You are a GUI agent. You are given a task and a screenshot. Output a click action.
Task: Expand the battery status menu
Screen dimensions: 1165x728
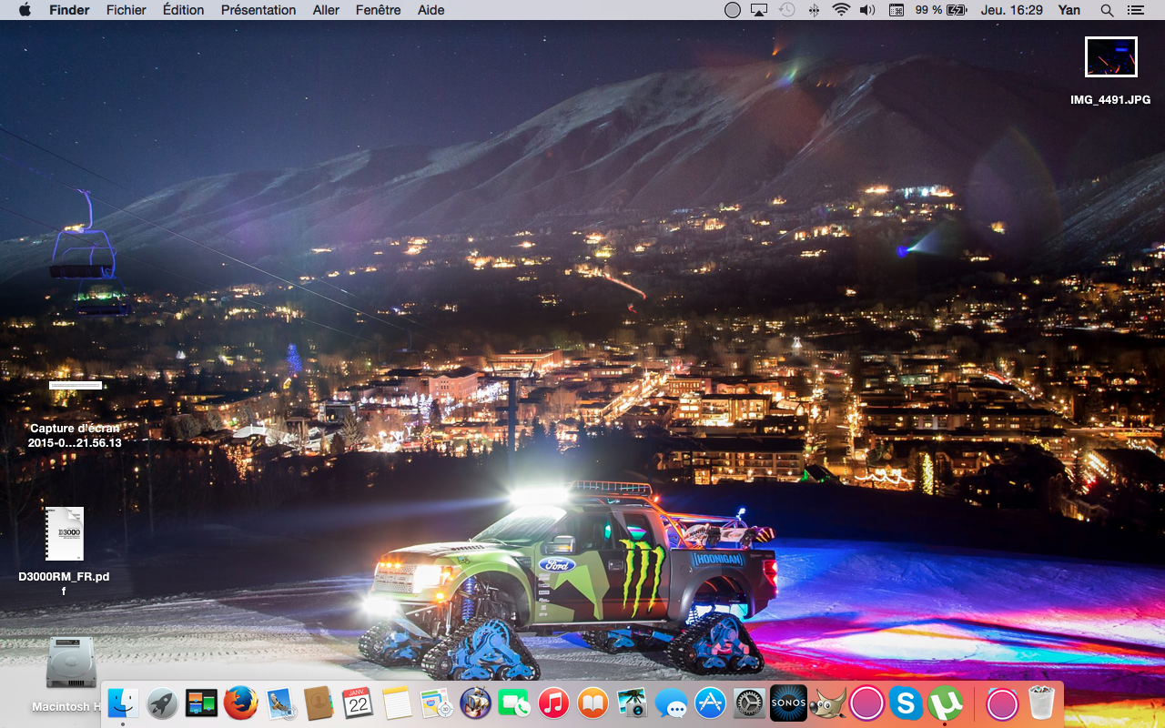[x=957, y=10]
